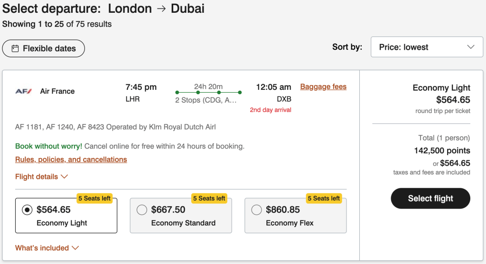Click the 5 Seats left badge on Economy Light

point(94,198)
